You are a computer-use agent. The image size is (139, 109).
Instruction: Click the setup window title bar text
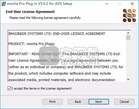pos(40,4)
